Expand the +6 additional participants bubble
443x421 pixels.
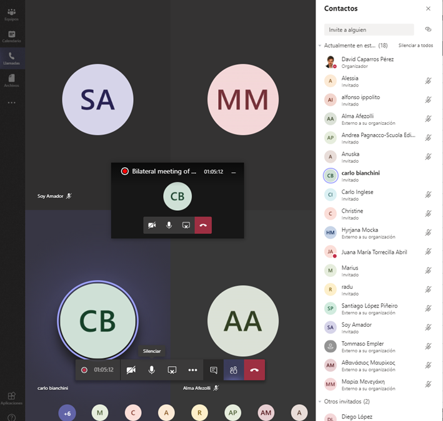[67, 413]
